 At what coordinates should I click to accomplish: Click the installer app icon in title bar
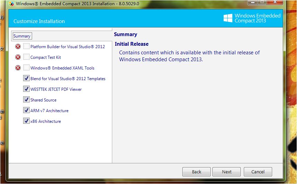tap(11, 3)
